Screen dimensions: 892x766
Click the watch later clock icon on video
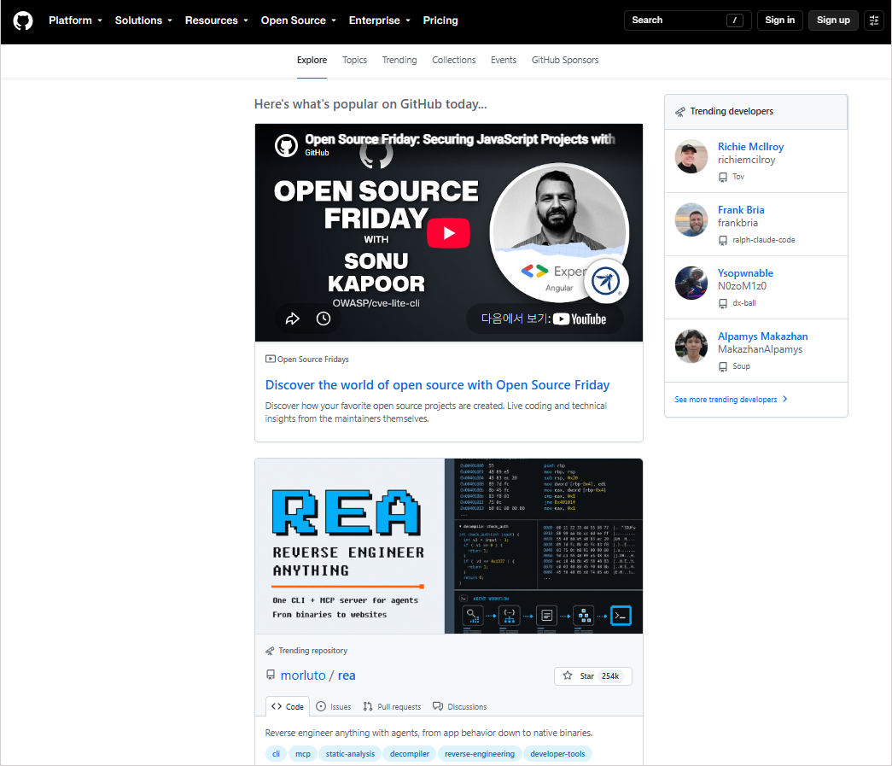click(324, 319)
